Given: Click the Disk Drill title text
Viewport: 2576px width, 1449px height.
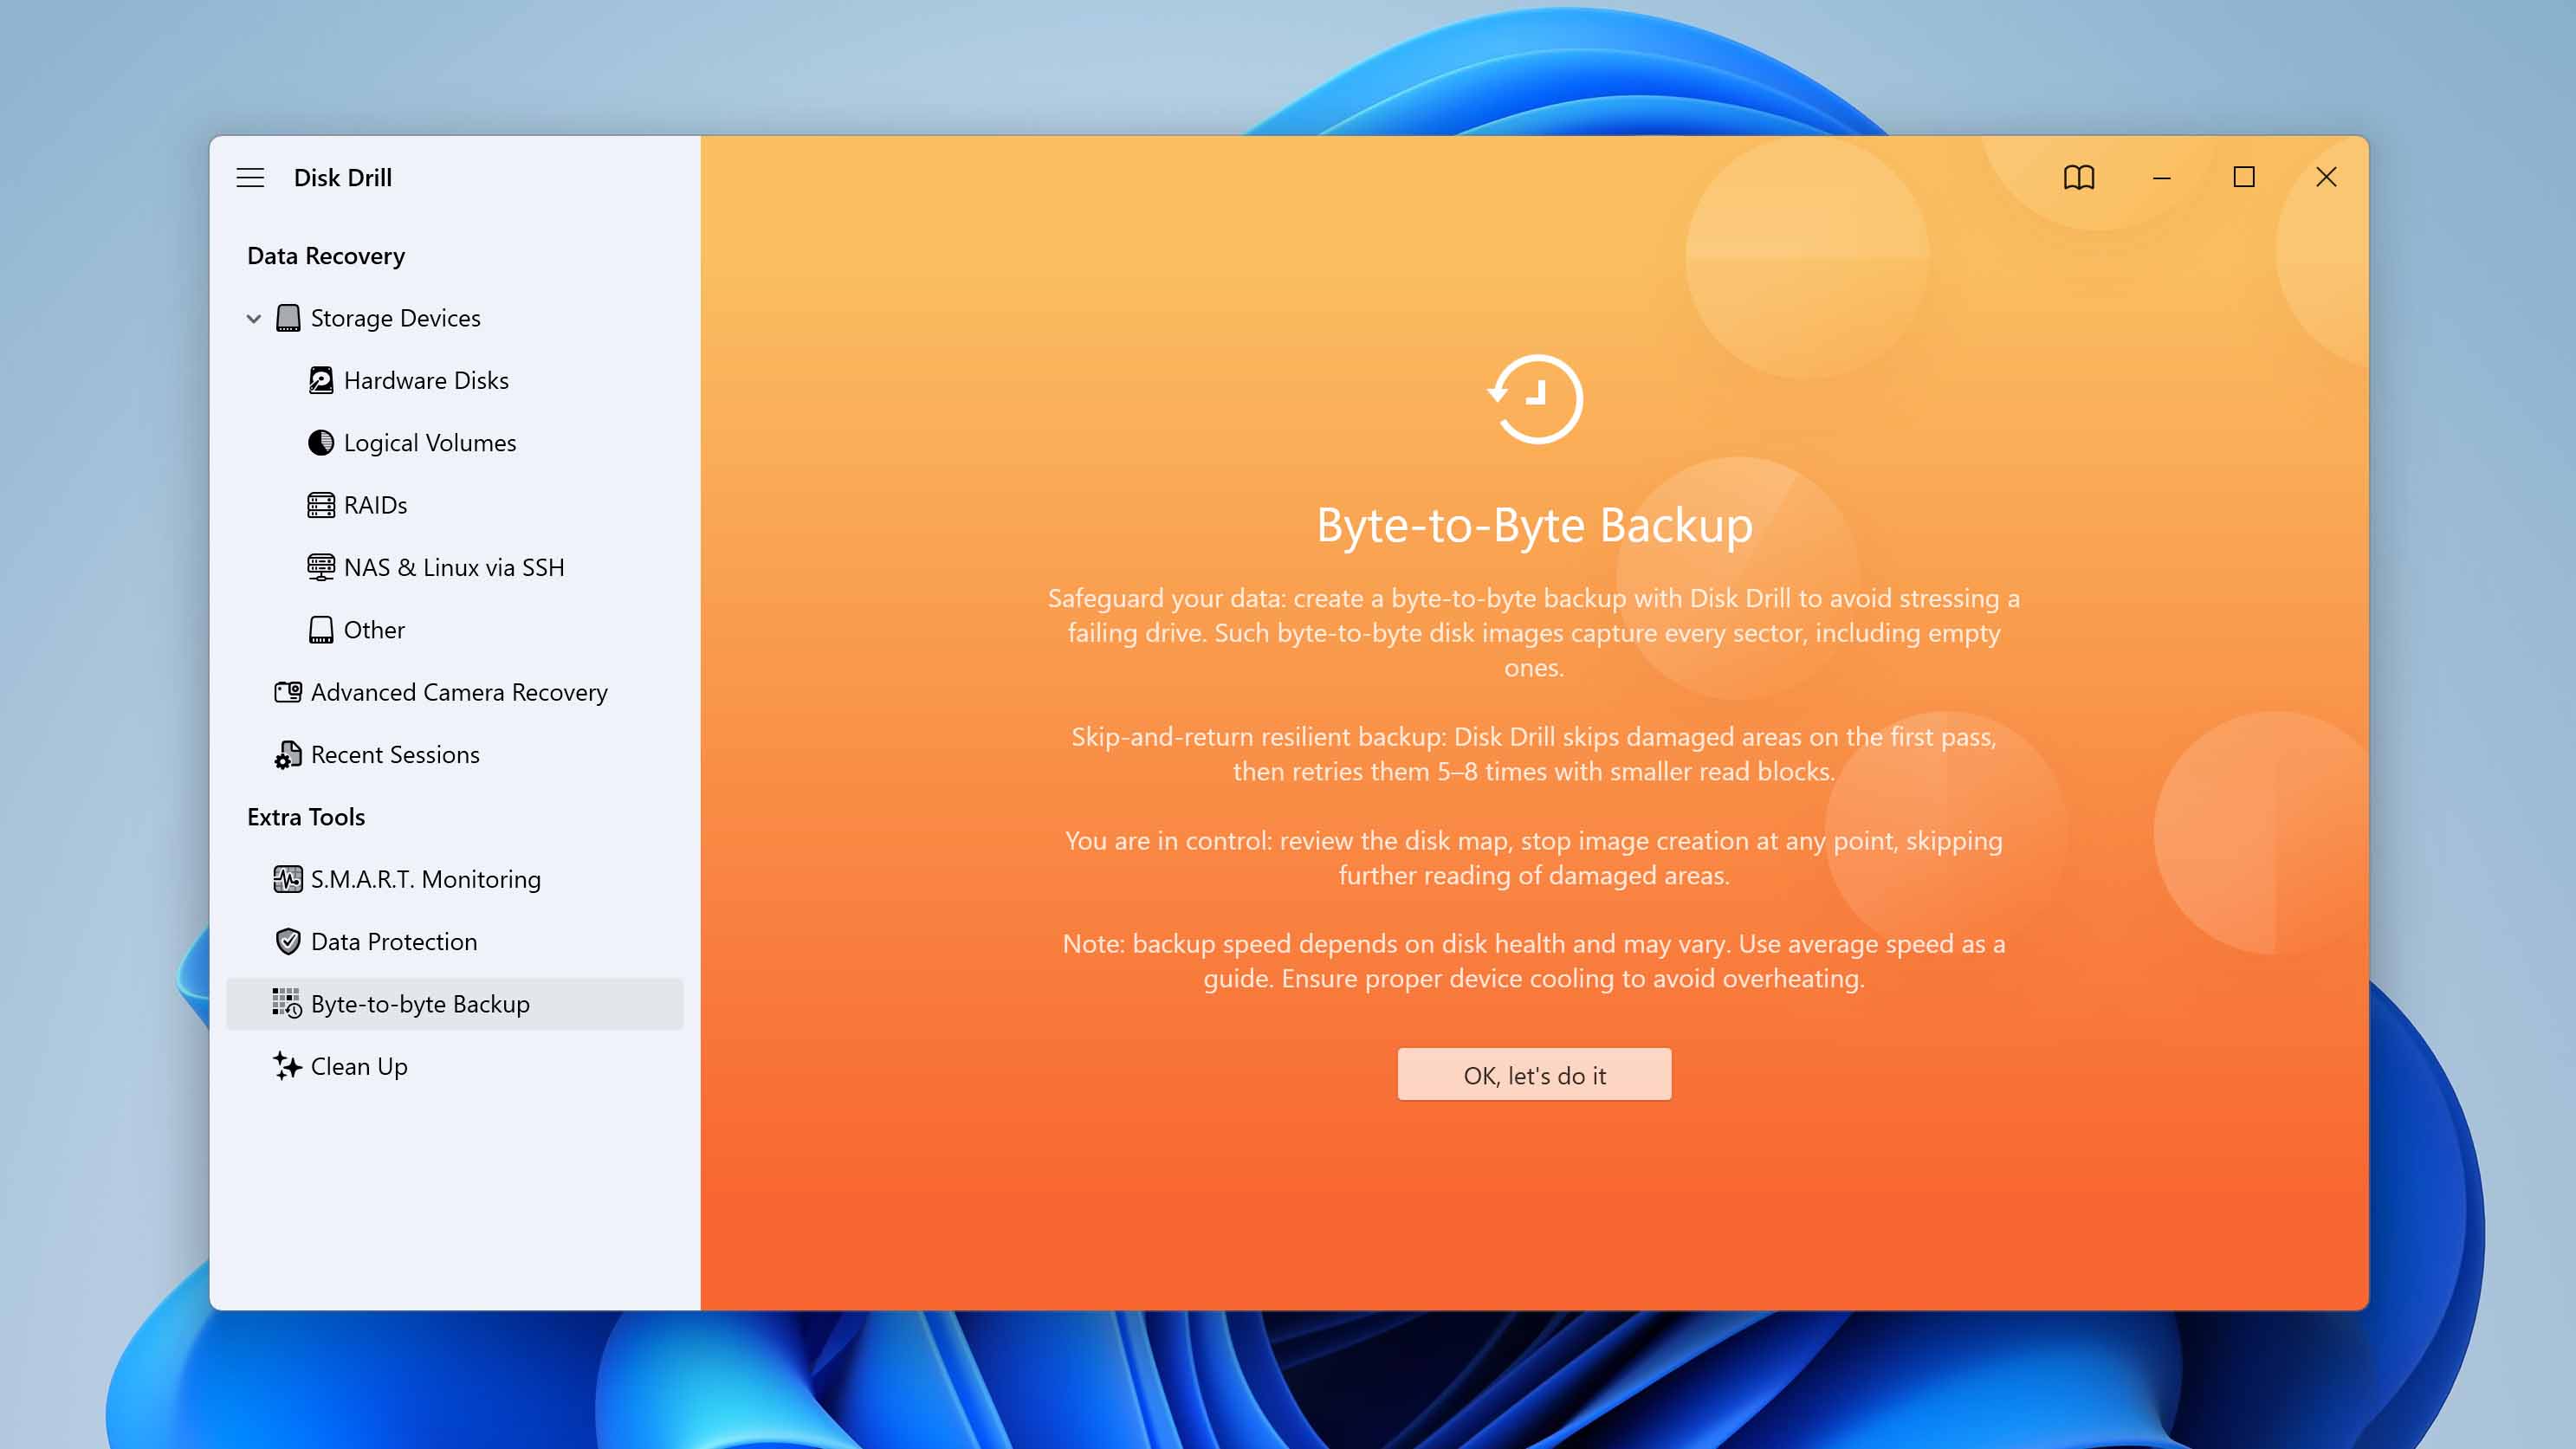Looking at the screenshot, I should pyautogui.click(x=343, y=177).
